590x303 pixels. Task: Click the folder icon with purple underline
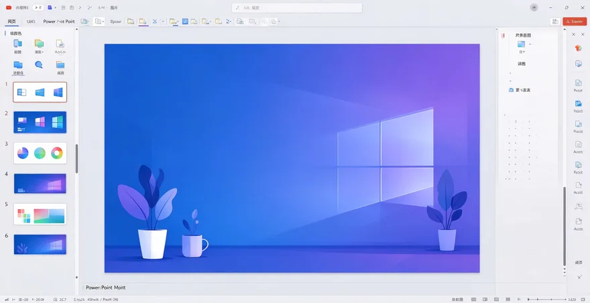pos(143,21)
